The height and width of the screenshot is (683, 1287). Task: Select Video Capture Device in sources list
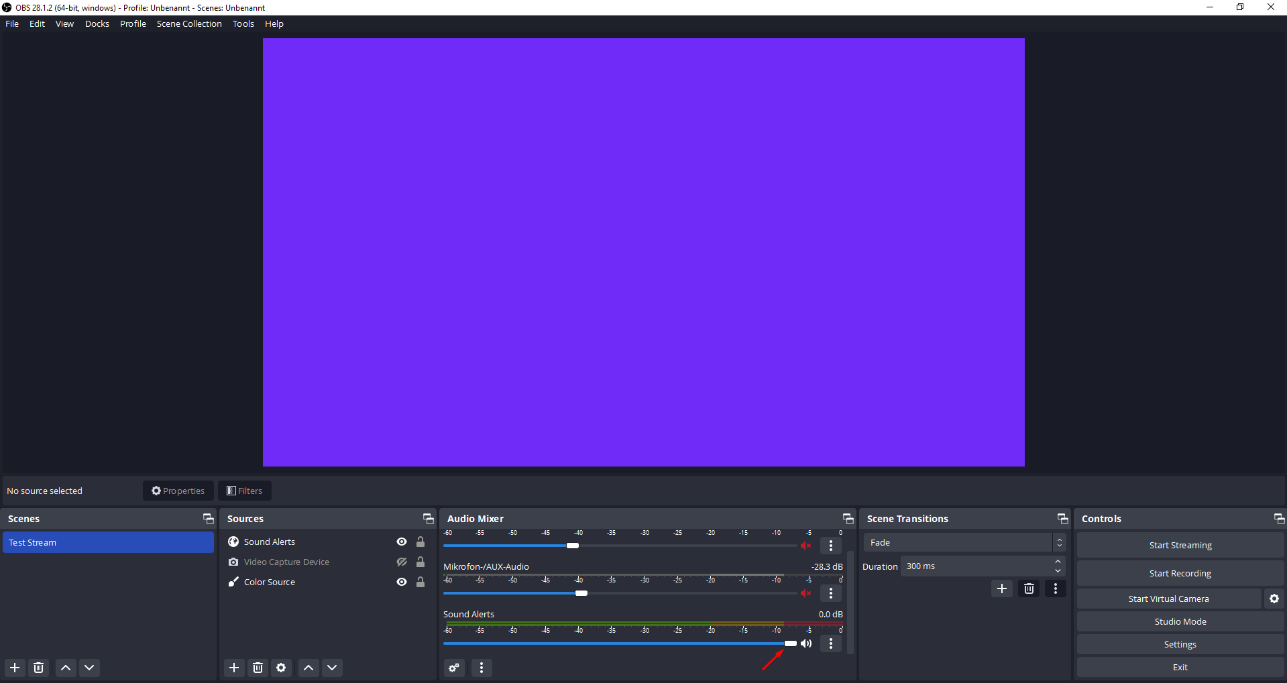(327, 562)
